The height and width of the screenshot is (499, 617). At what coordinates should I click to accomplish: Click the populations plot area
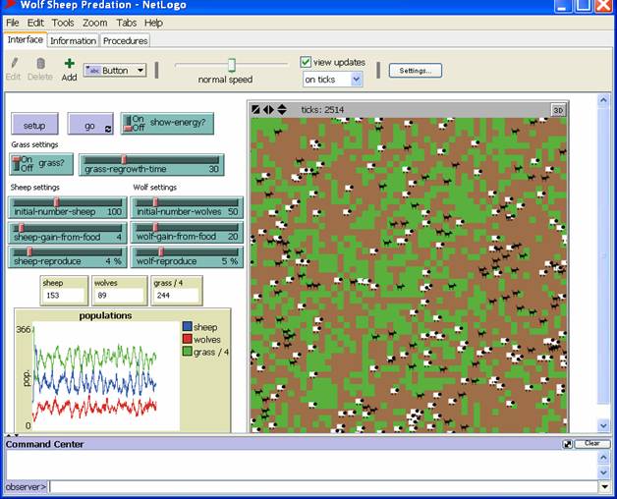(106, 377)
